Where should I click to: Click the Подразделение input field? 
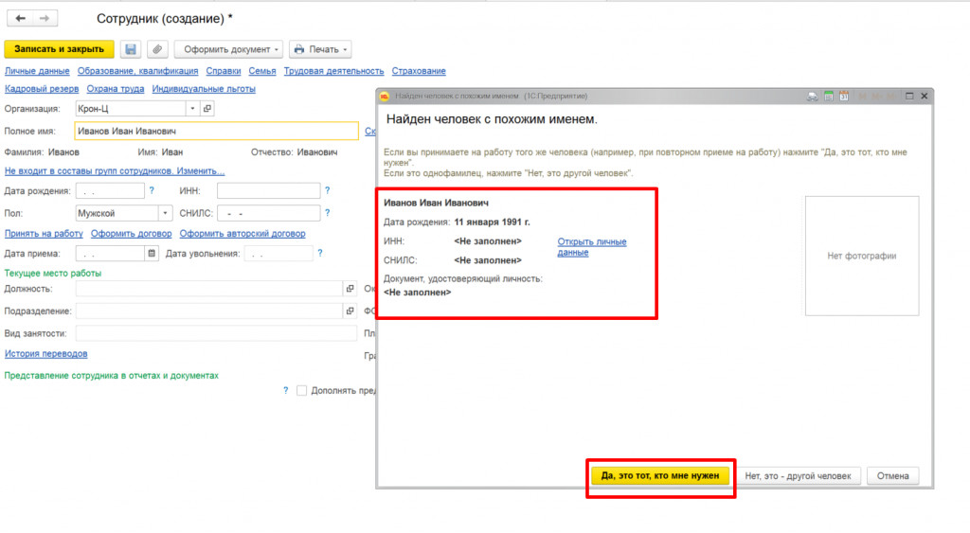click(209, 311)
